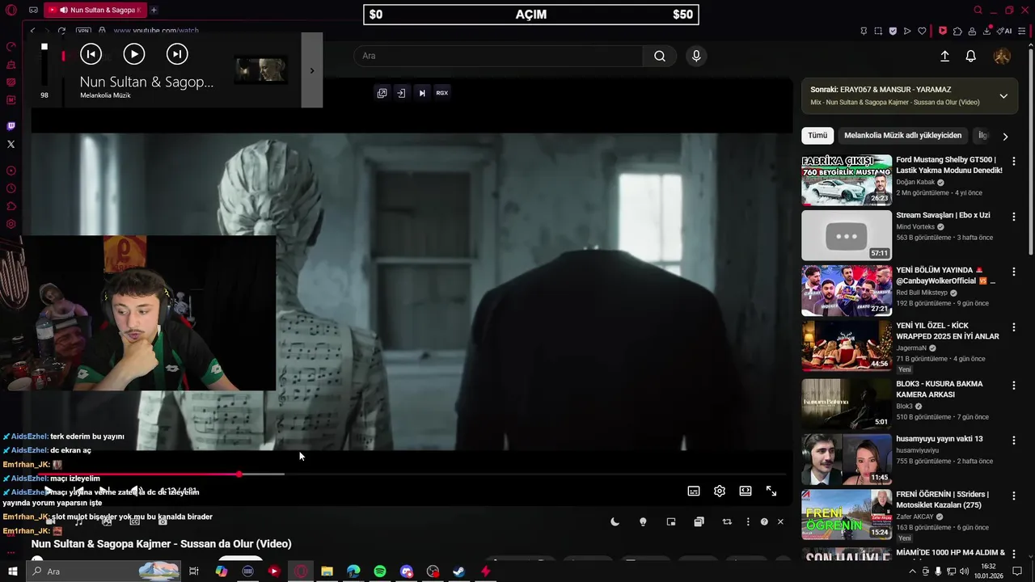The width and height of the screenshot is (1035, 582).
Task: Play the track in the media overlay
Action: [x=134, y=54]
